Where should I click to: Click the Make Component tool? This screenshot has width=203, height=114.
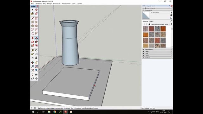coord(36,10)
